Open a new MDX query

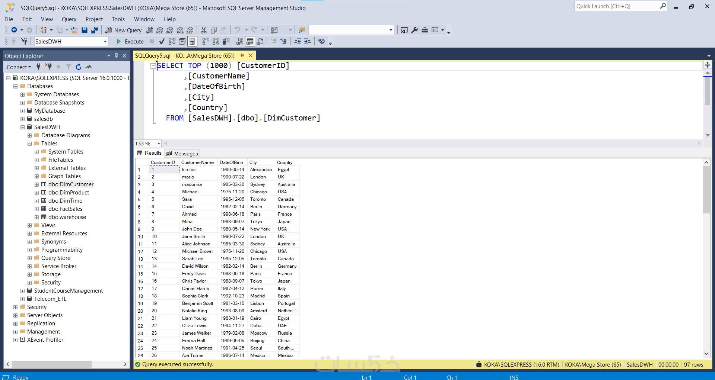pos(160,30)
